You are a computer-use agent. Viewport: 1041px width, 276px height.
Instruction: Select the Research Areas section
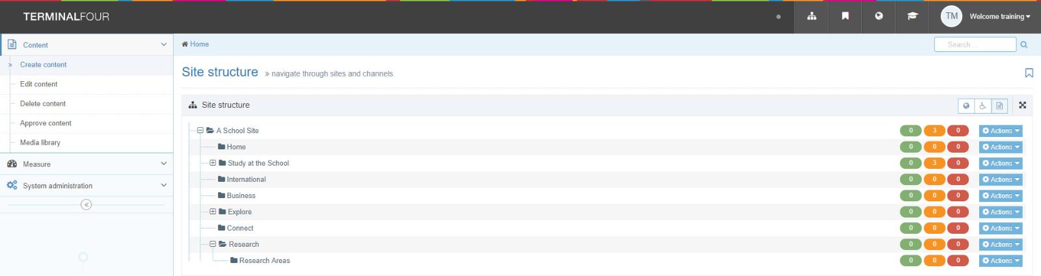pos(265,260)
